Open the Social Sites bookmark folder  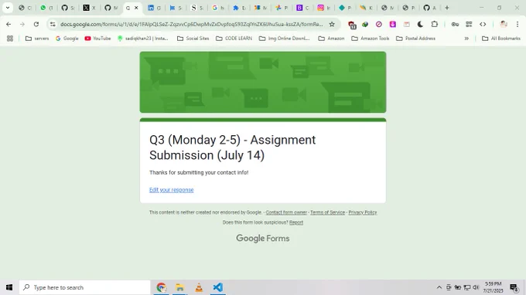click(193, 39)
